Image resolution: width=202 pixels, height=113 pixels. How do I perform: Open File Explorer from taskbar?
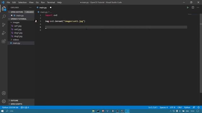point(93,111)
